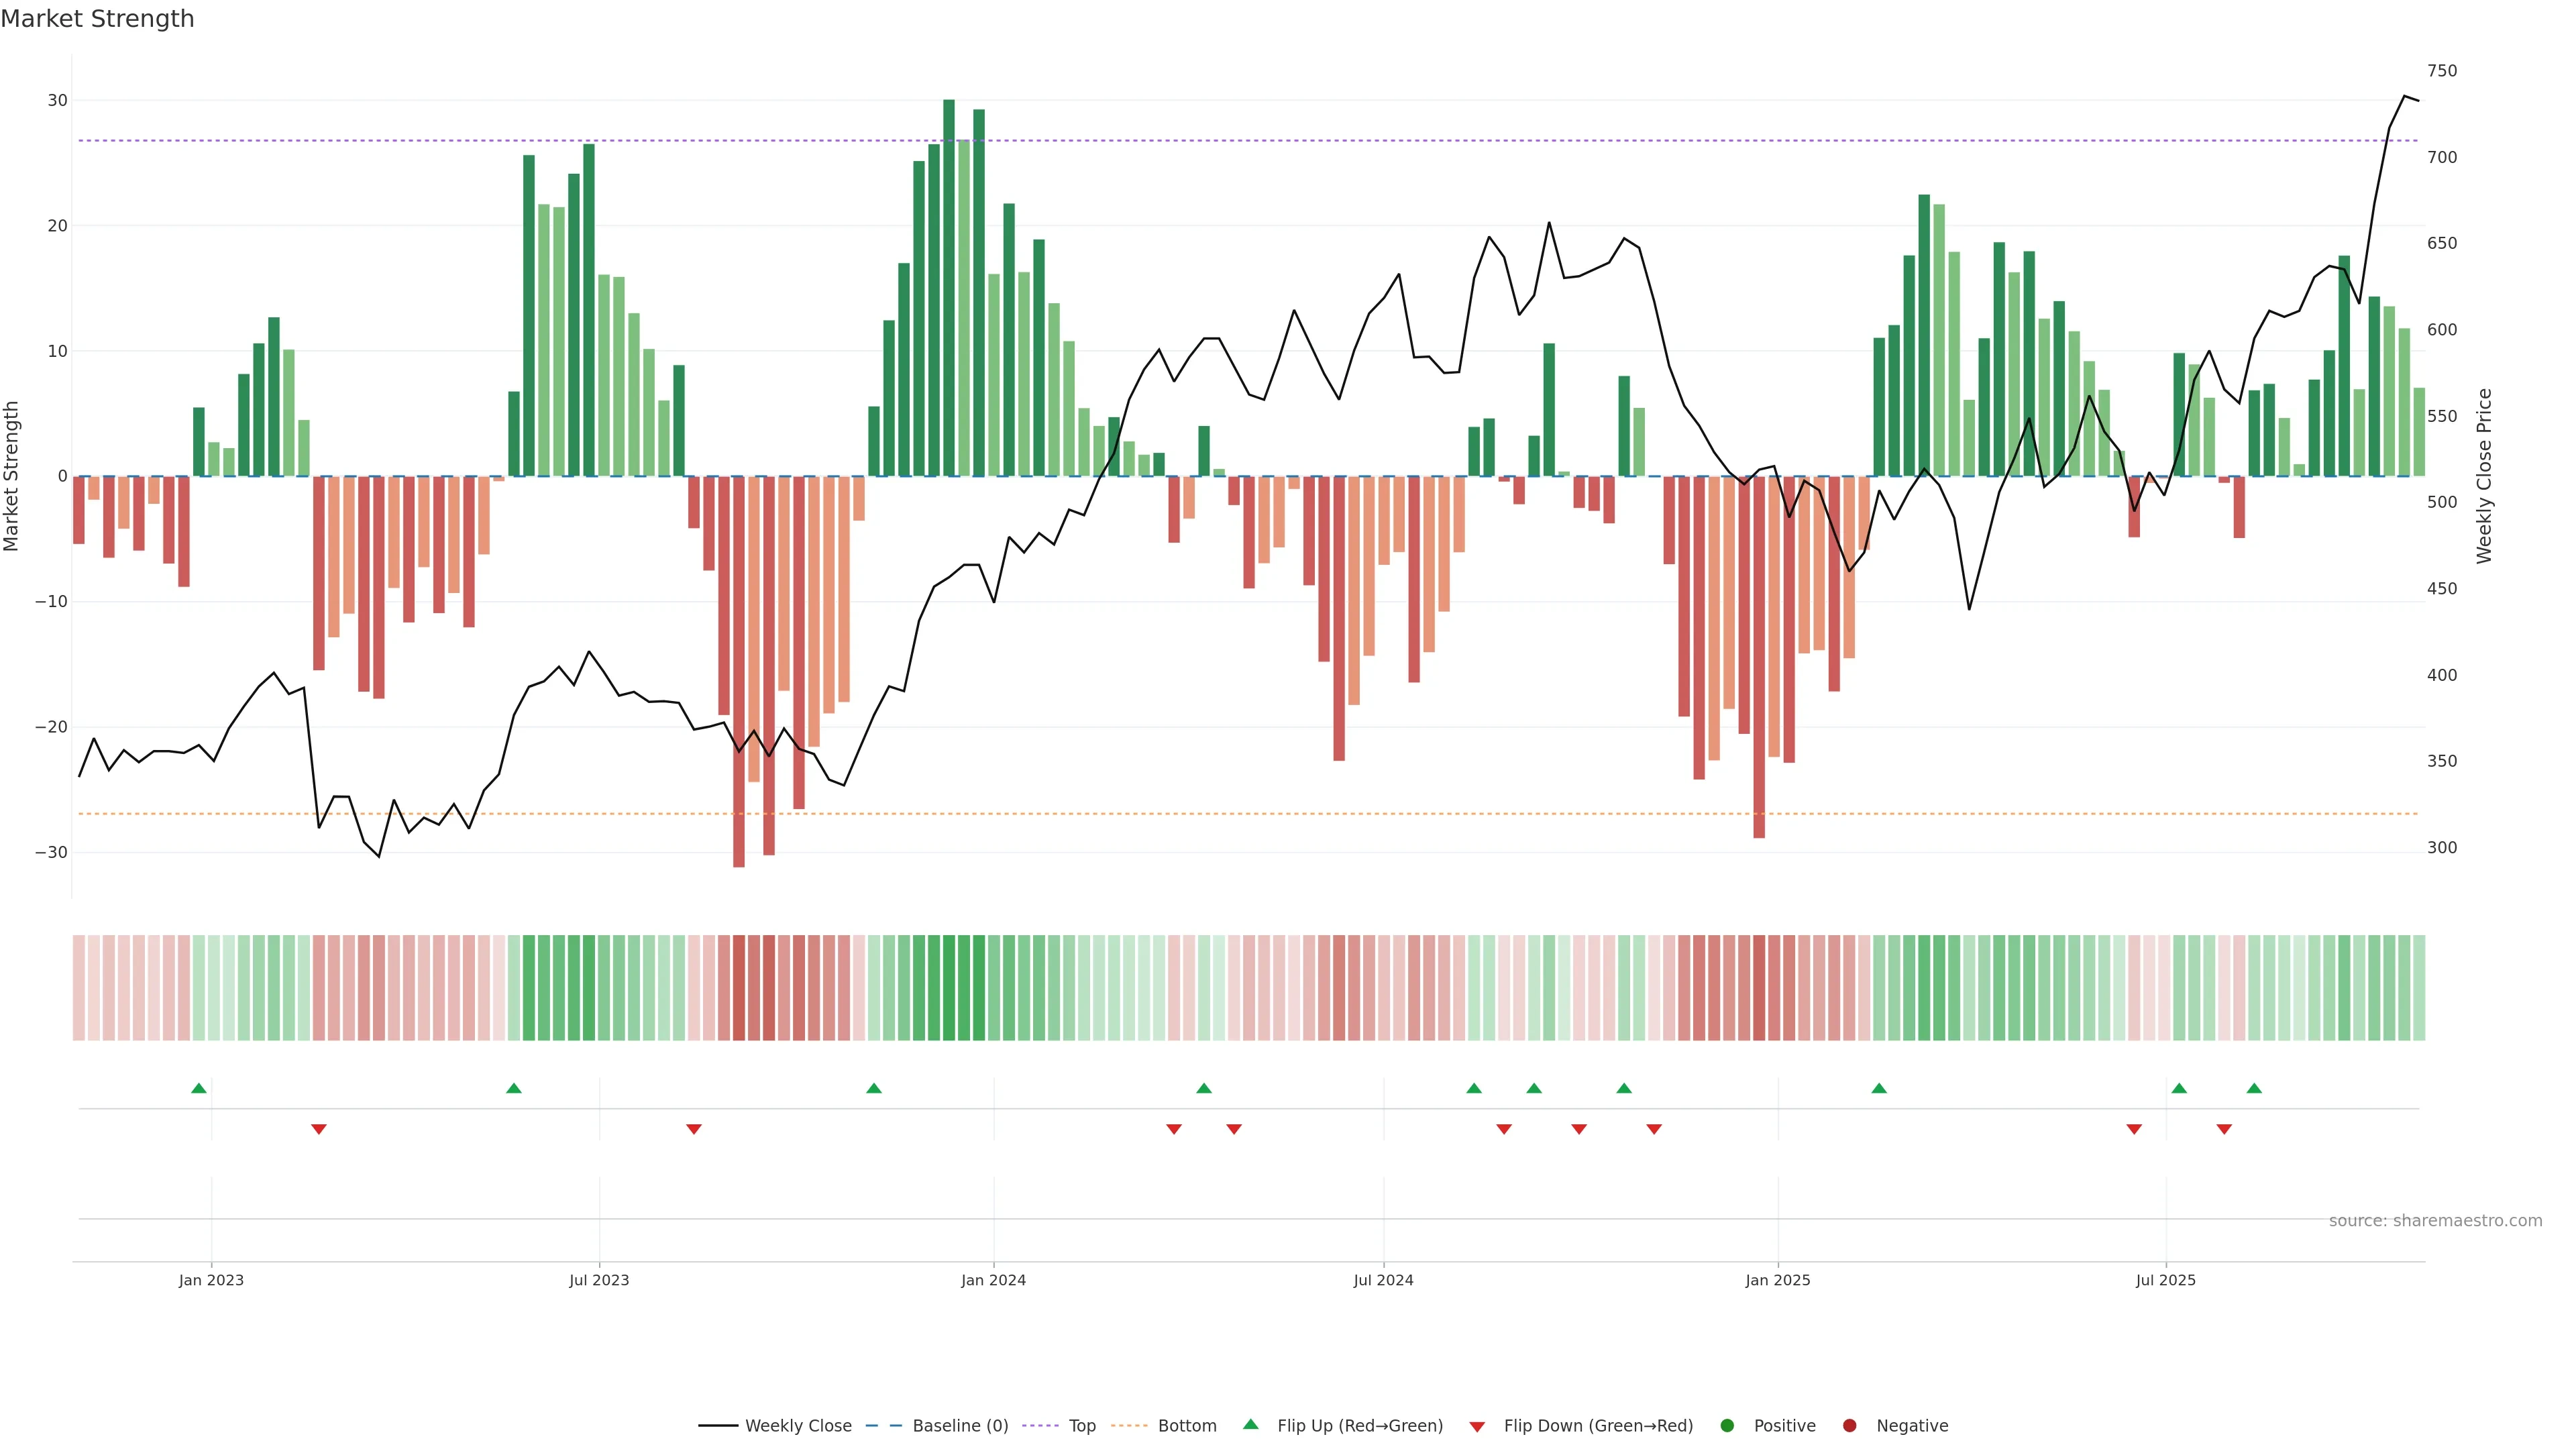2576x1449 pixels.
Task: Click the dark red Negative legend circle
Action: click(1849, 1426)
